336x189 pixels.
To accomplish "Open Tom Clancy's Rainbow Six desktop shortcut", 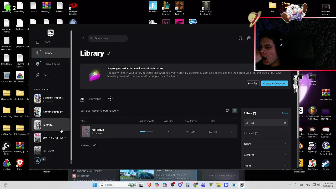I will pos(206,8).
